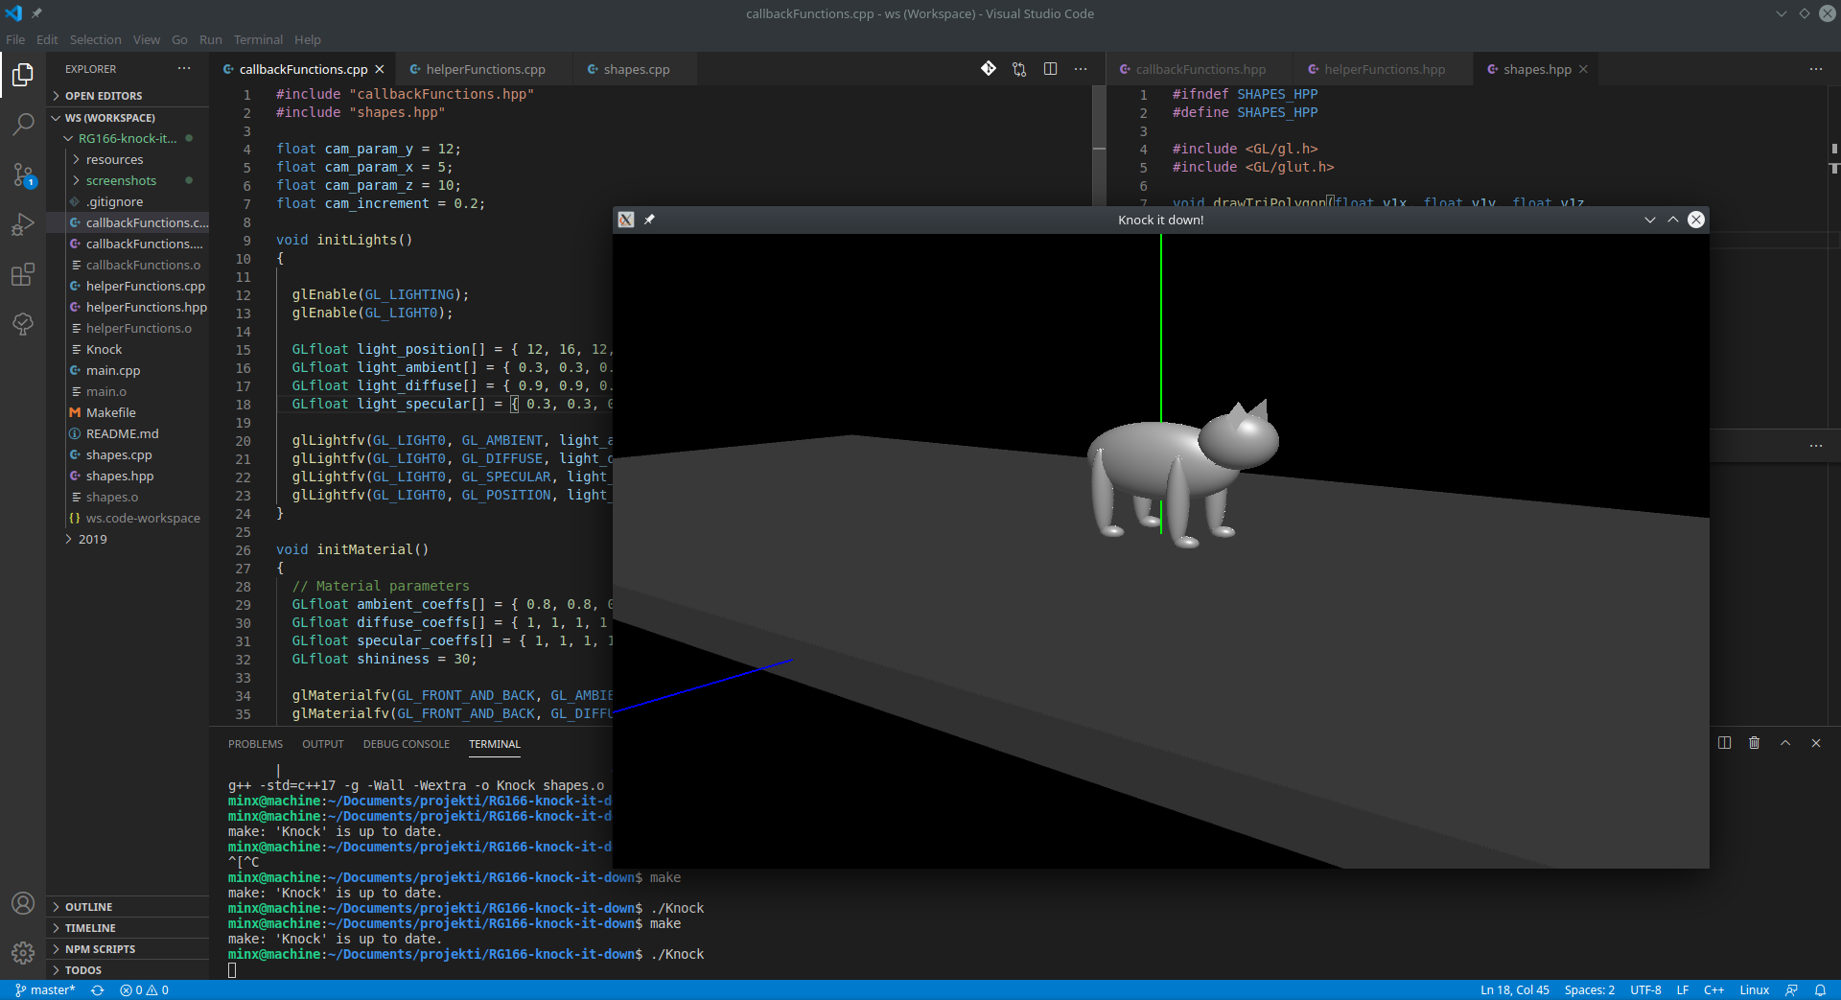Screen dimensions: 1841x1000
Task: Open the Run and Debug view
Action: click(x=23, y=224)
